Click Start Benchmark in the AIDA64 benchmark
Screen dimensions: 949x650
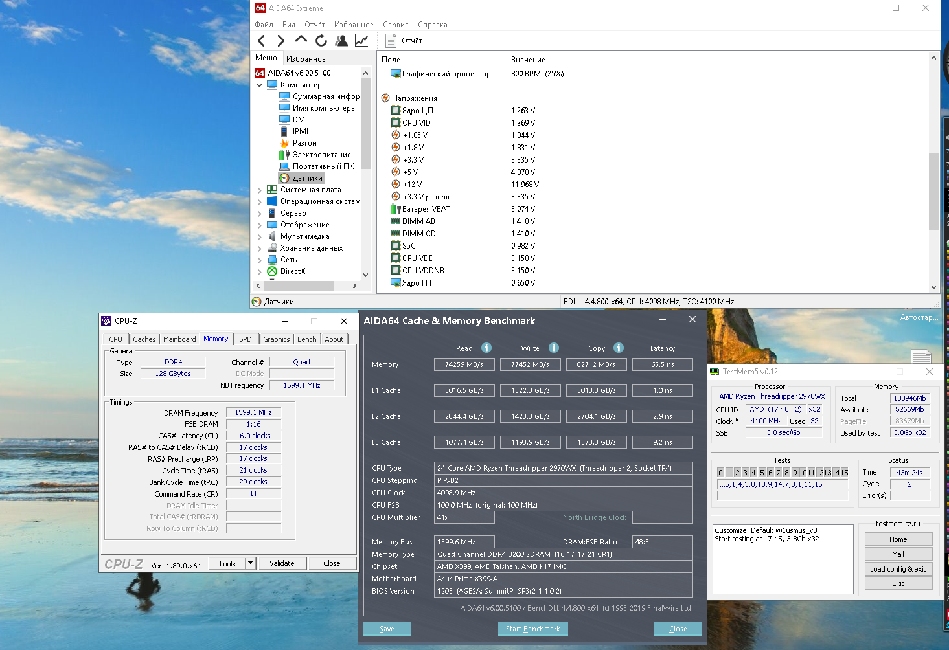pos(533,629)
